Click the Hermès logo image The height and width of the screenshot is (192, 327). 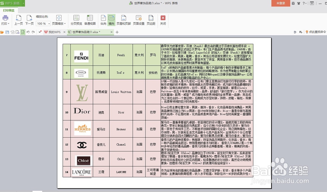(83, 128)
